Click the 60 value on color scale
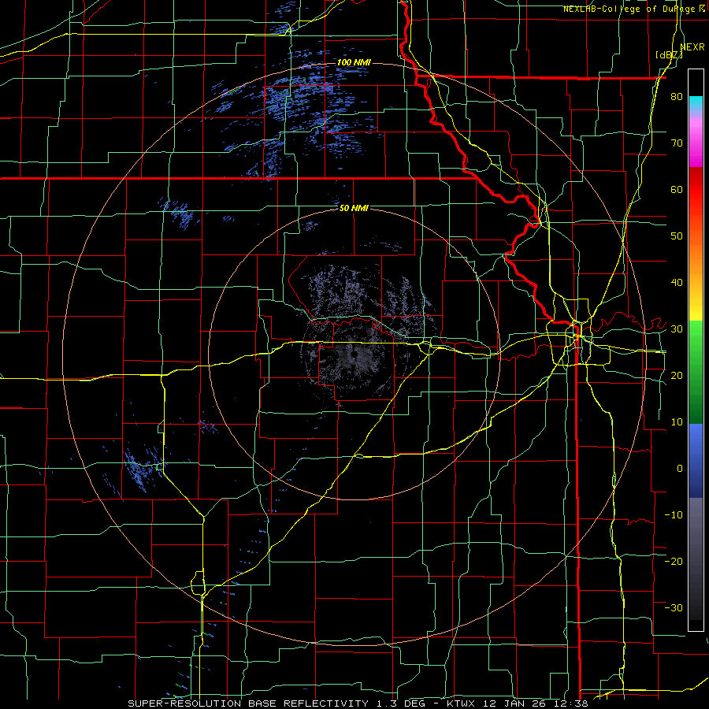The height and width of the screenshot is (709, 709). [677, 189]
